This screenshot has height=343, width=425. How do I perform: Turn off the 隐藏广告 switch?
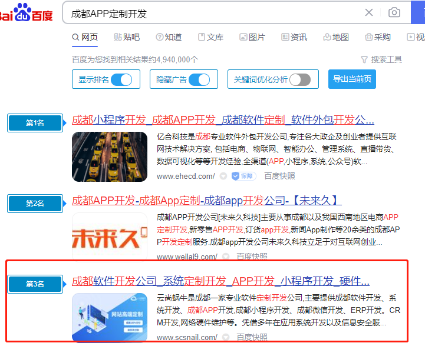[199, 79]
